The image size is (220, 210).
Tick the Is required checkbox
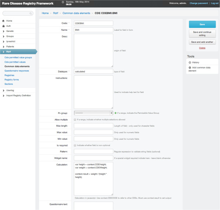click(x=75, y=145)
